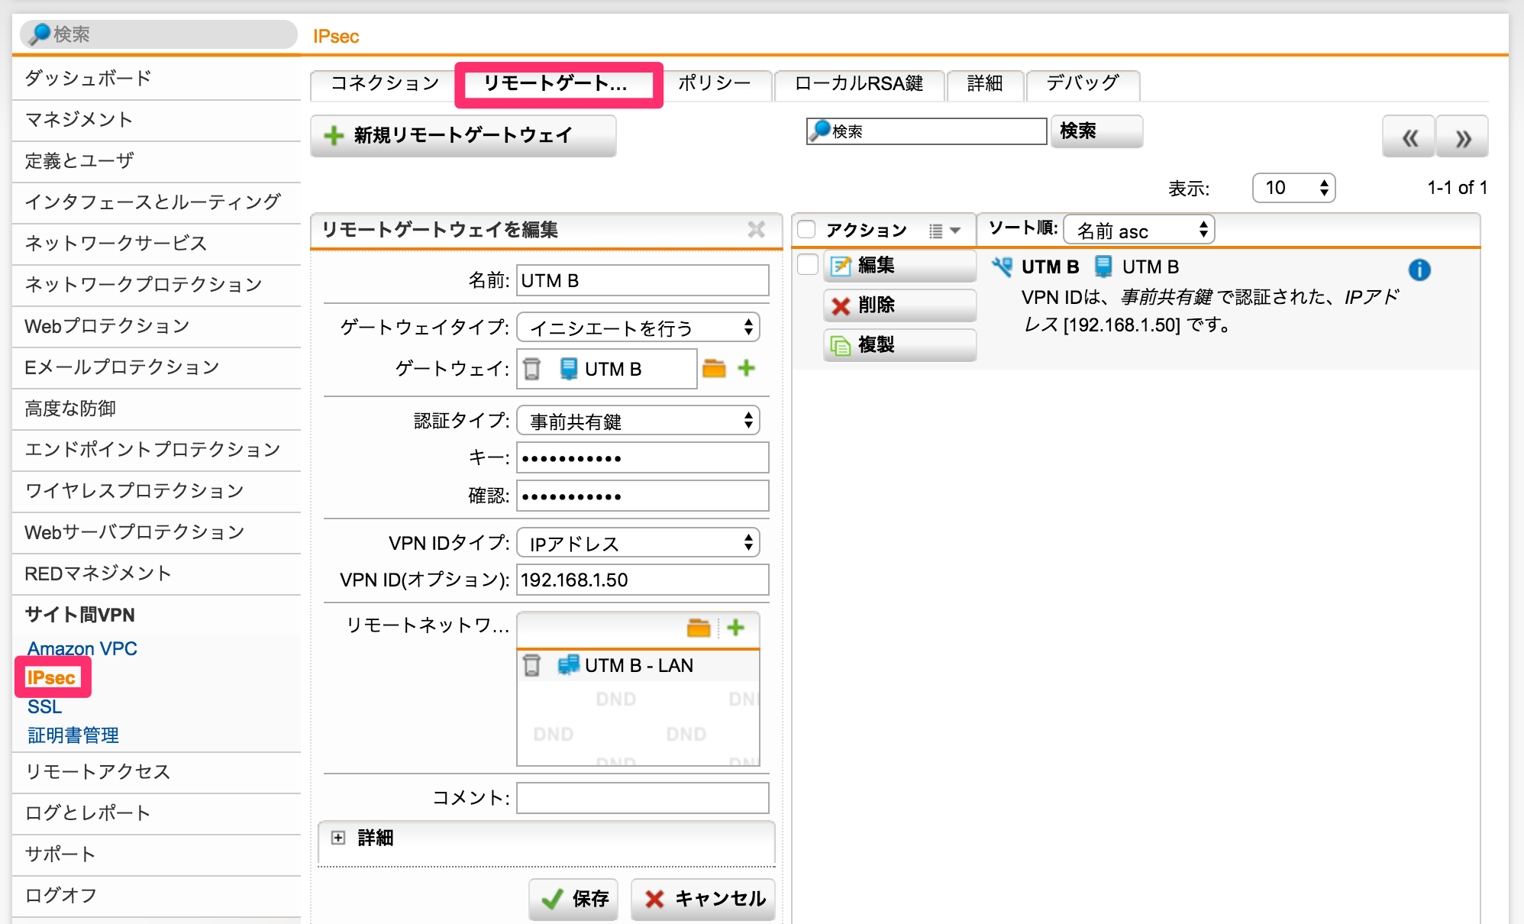The height and width of the screenshot is (924, 1524).
Task: Save the remote gateway with 保存
Action: [x=573, y=899]
